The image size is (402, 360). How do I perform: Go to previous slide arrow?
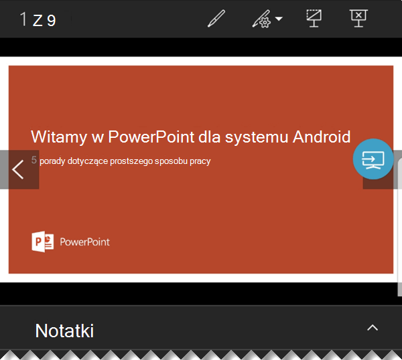[x=19, y=169]
